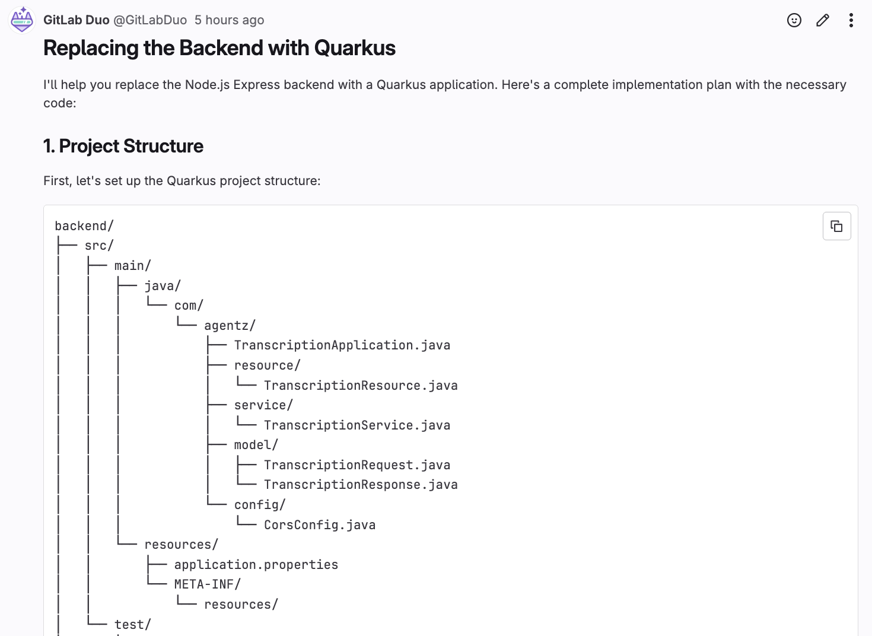Viewport: 872px width, 636px height.
Task: Click TranscriptionRequest.java in the model folder
Action: click(x=357, y=465)
